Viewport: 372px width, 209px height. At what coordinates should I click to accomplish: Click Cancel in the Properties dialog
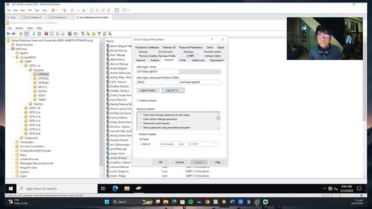point(180,163)
